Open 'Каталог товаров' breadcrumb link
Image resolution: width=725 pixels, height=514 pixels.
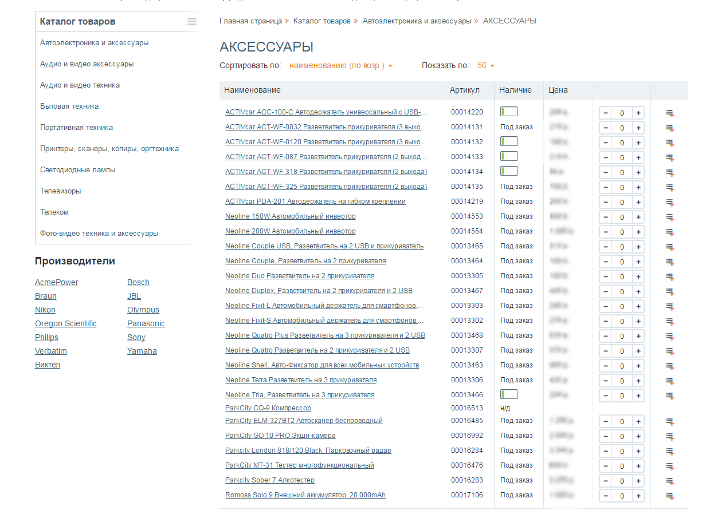(322, 21)
